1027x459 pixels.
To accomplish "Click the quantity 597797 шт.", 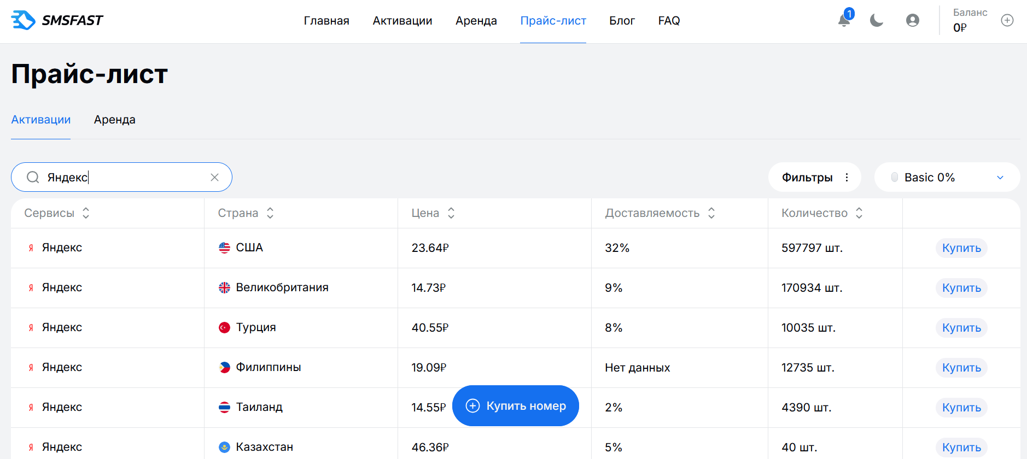I will (x=812, y=248).
